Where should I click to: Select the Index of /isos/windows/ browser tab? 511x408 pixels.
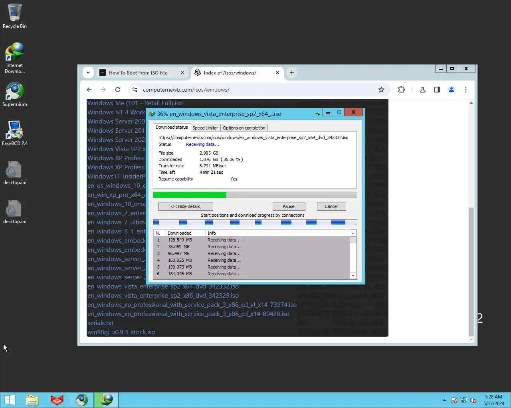click(230, 73)
